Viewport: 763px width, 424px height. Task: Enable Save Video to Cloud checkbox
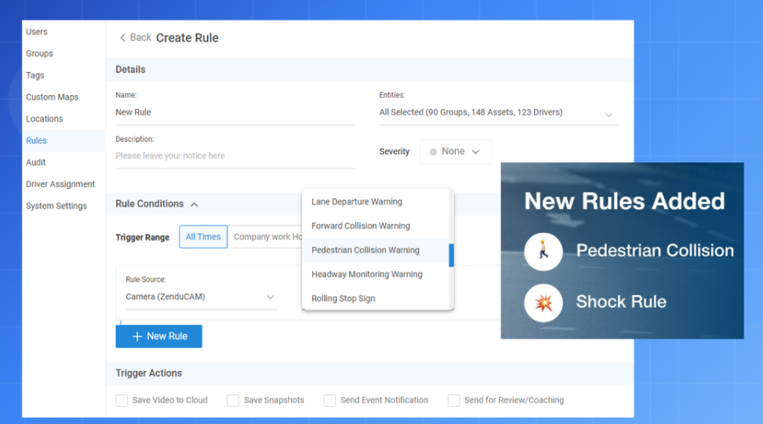[x=121, y=400]
